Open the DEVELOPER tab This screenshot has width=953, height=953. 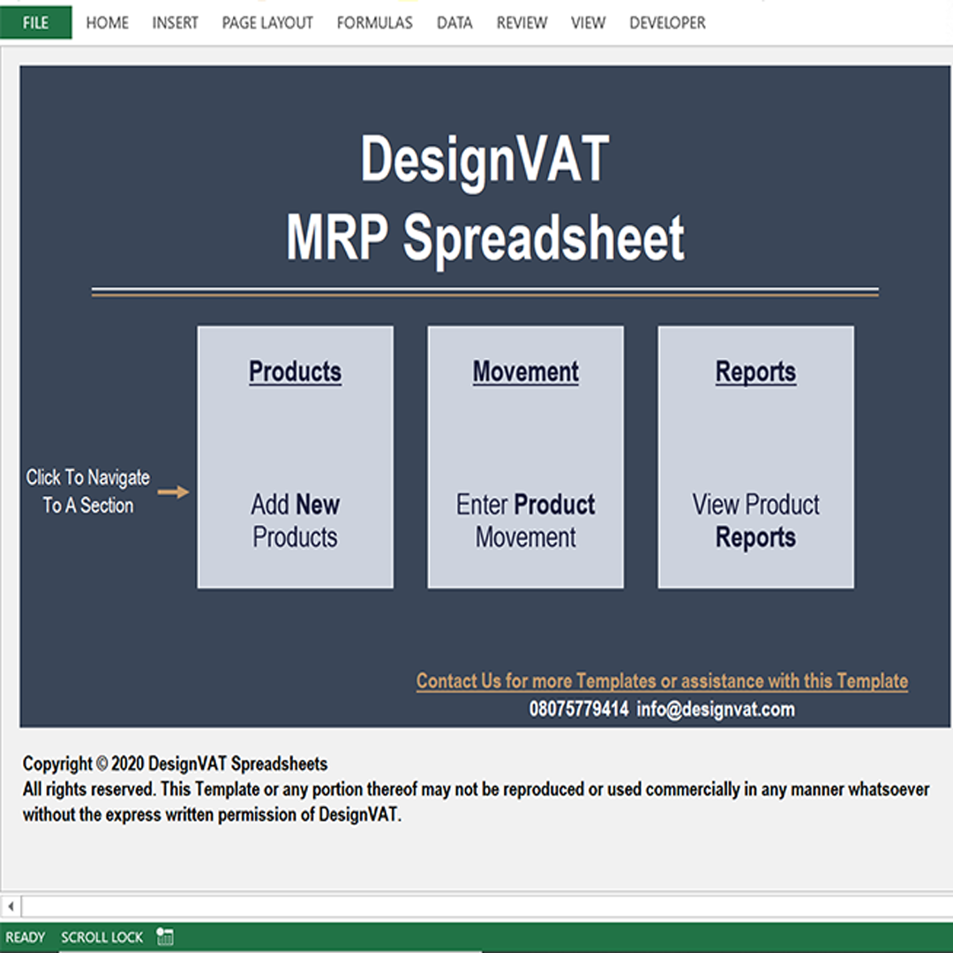point(667,23)
